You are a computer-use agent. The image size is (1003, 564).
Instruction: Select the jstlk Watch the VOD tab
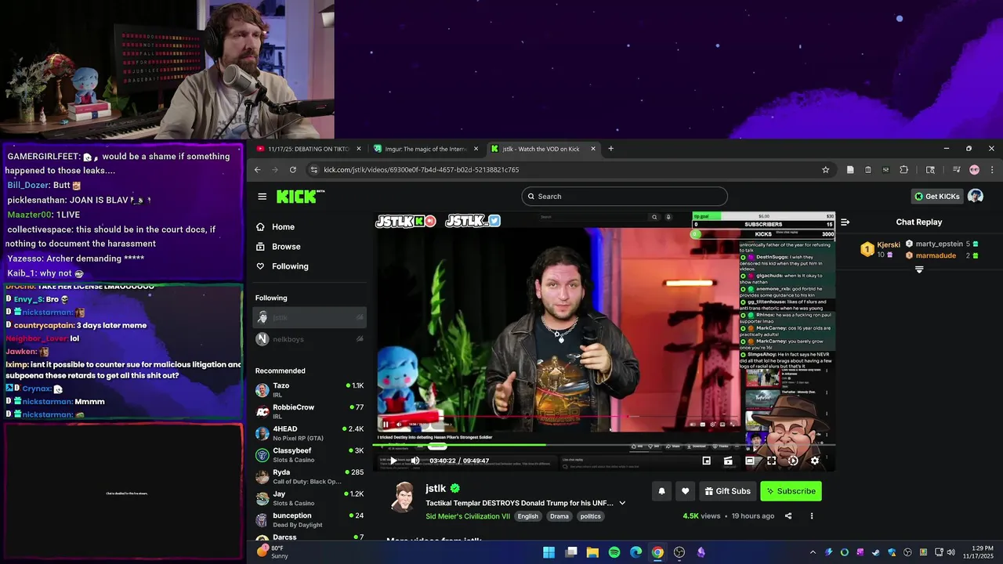(x=544, y=149)
